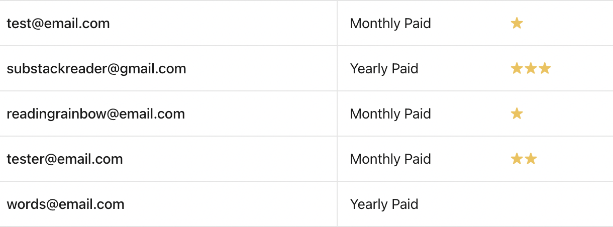
Task: Click Yearly Paid for substackreader@gmail.com
Action: (384, 68)
